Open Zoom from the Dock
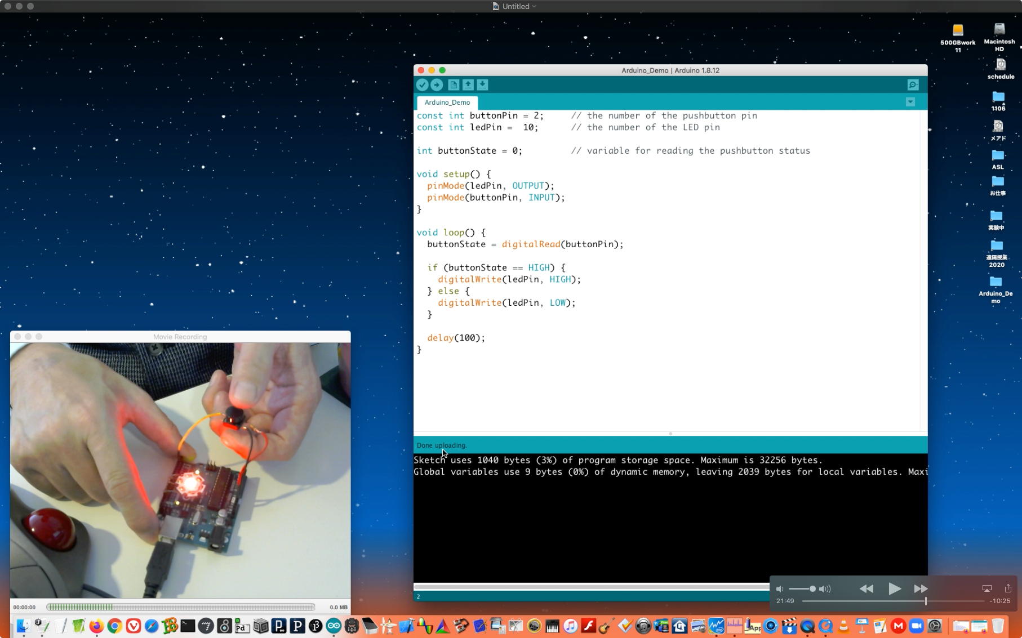 pos(917,626)
